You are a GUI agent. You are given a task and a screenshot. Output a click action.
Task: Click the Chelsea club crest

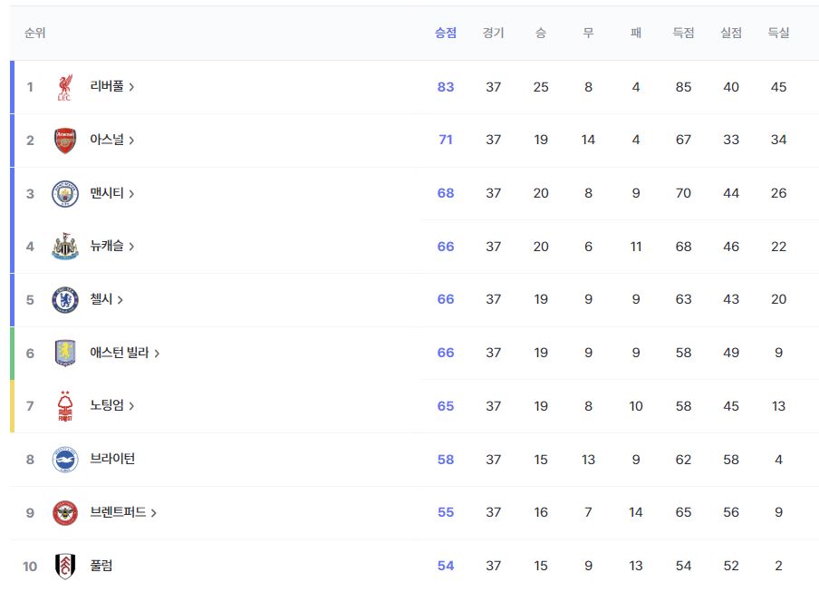click(64, 300)
